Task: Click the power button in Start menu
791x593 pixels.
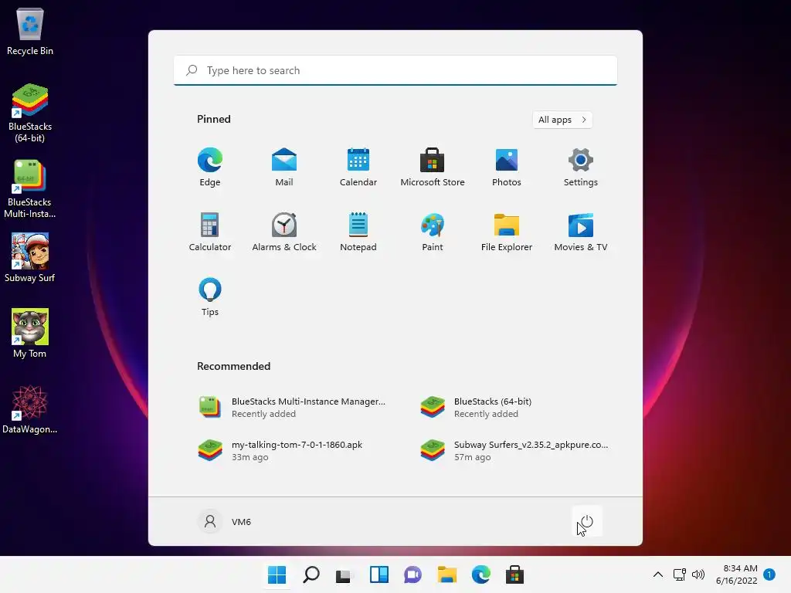Action: point(587,521)
